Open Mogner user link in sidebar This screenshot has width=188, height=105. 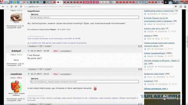pyautogui.click(x=150, y=56)
